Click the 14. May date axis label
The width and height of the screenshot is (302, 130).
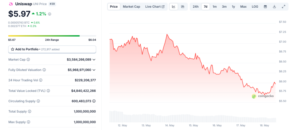pos(170,125)
